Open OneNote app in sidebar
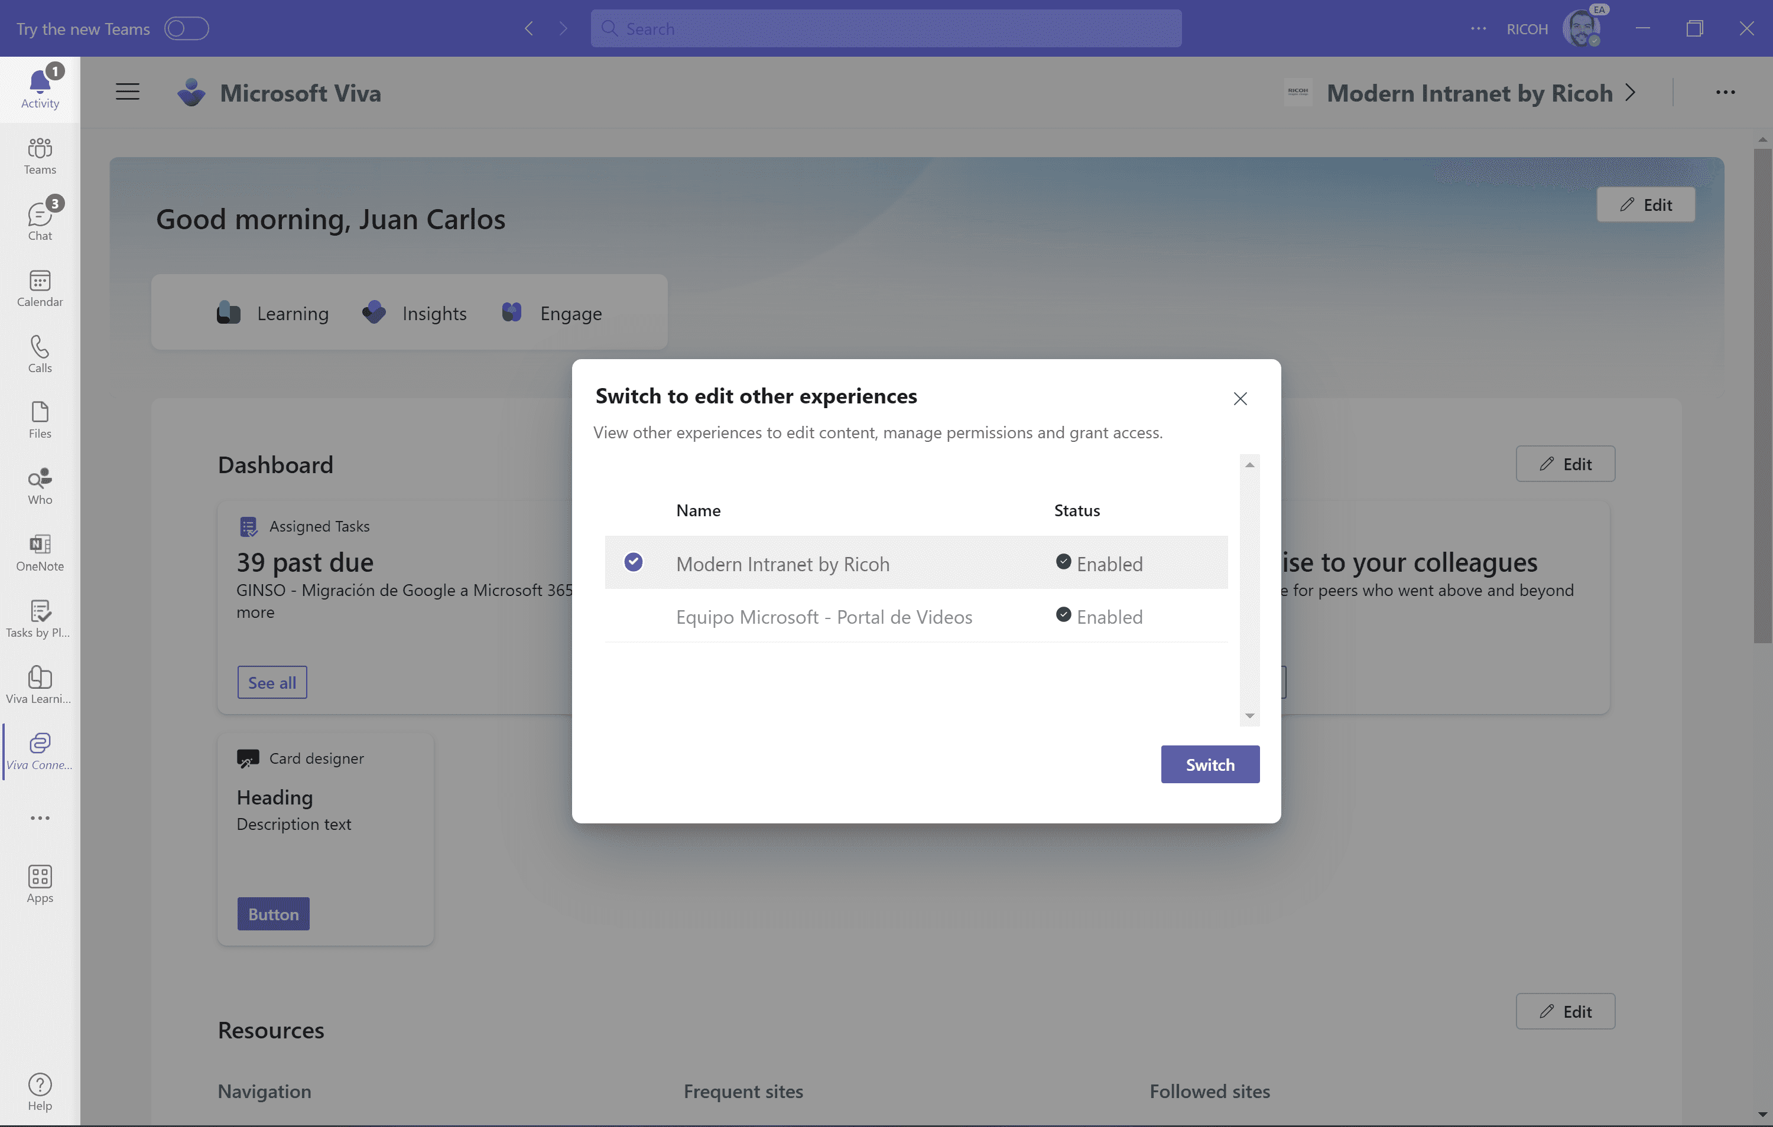Viewport: 1773px width, 1127px height. pos(40,552)
